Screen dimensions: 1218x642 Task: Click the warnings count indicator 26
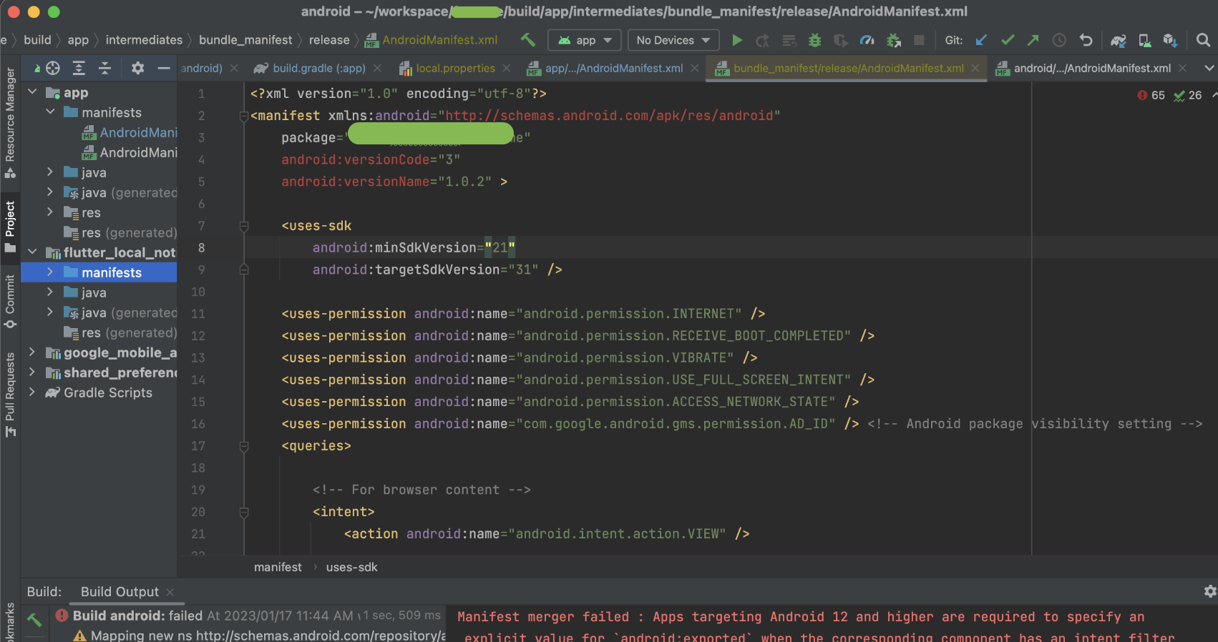(1188, 95)
